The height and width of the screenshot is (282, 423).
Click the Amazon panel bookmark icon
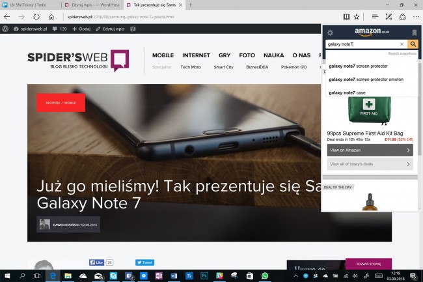point(415,33)
